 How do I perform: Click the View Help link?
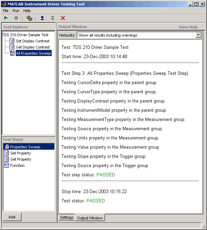(188, 27)
